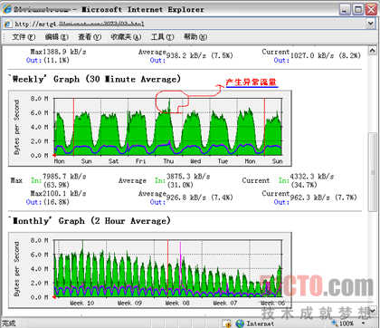
Task: Click the Max1388.9 kB/s text
Action: coord(58,52)
